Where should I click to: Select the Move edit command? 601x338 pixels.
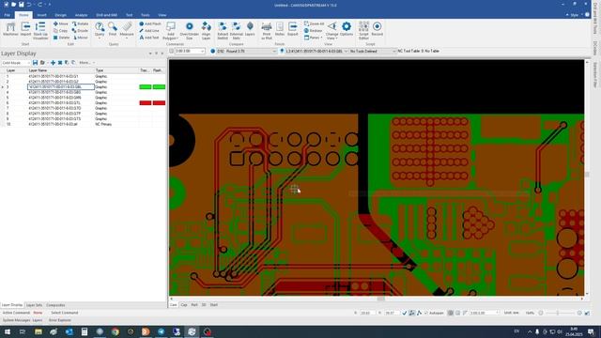pos(61,23)
